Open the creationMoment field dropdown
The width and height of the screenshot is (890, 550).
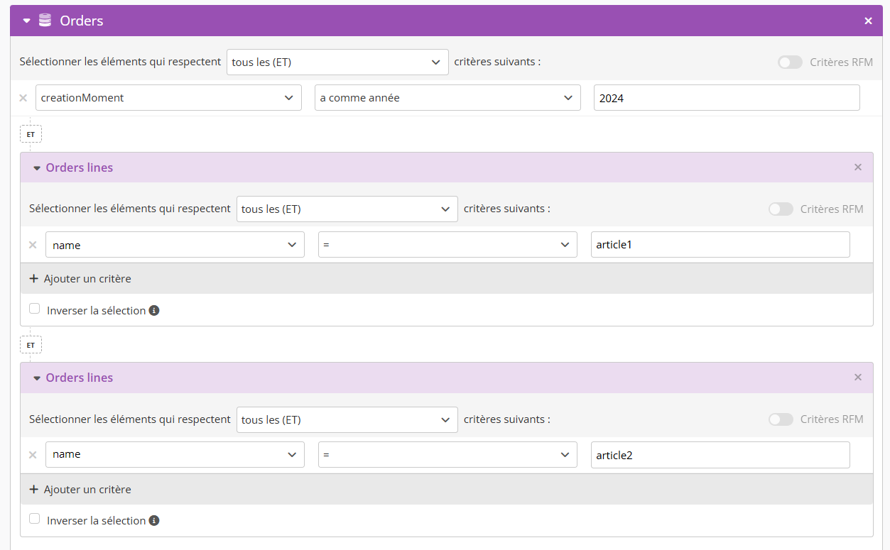(x=168, y=98)
